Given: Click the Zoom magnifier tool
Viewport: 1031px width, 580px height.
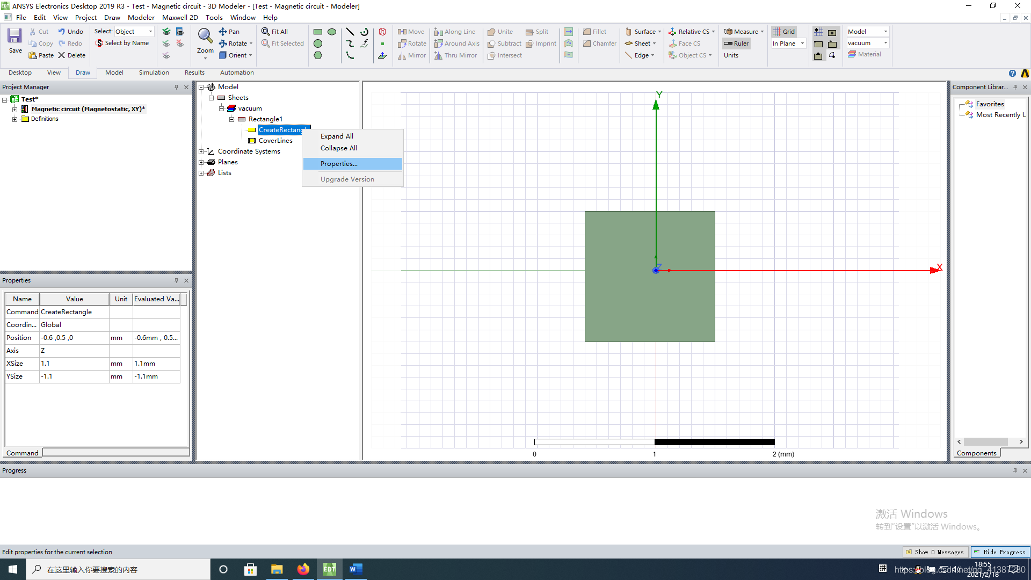Looking at the screenshot, I should tap(205, 36).
